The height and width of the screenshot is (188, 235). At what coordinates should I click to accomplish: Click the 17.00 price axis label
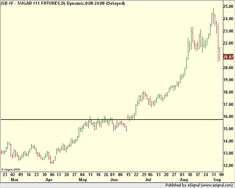coord(228,104)
